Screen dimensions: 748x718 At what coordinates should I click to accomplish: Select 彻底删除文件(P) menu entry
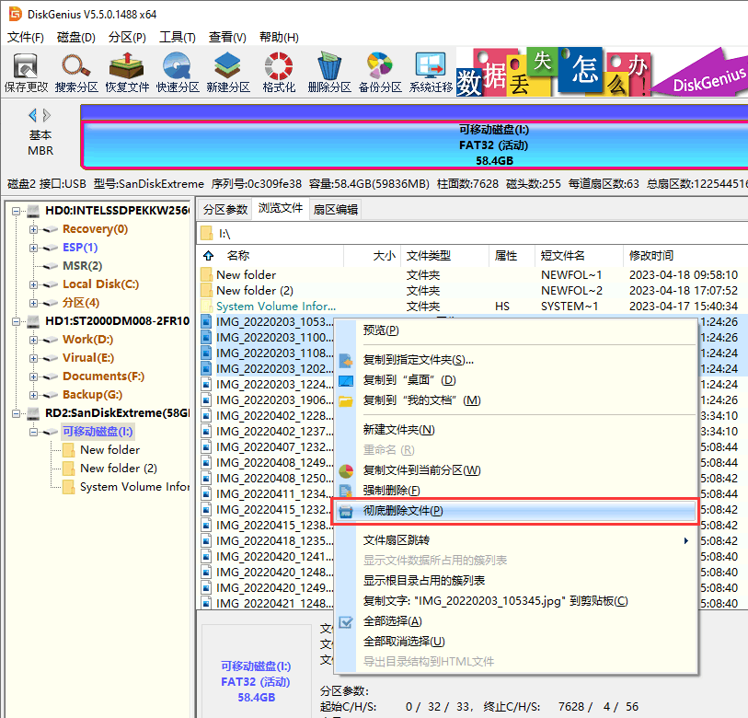(515, 511)
